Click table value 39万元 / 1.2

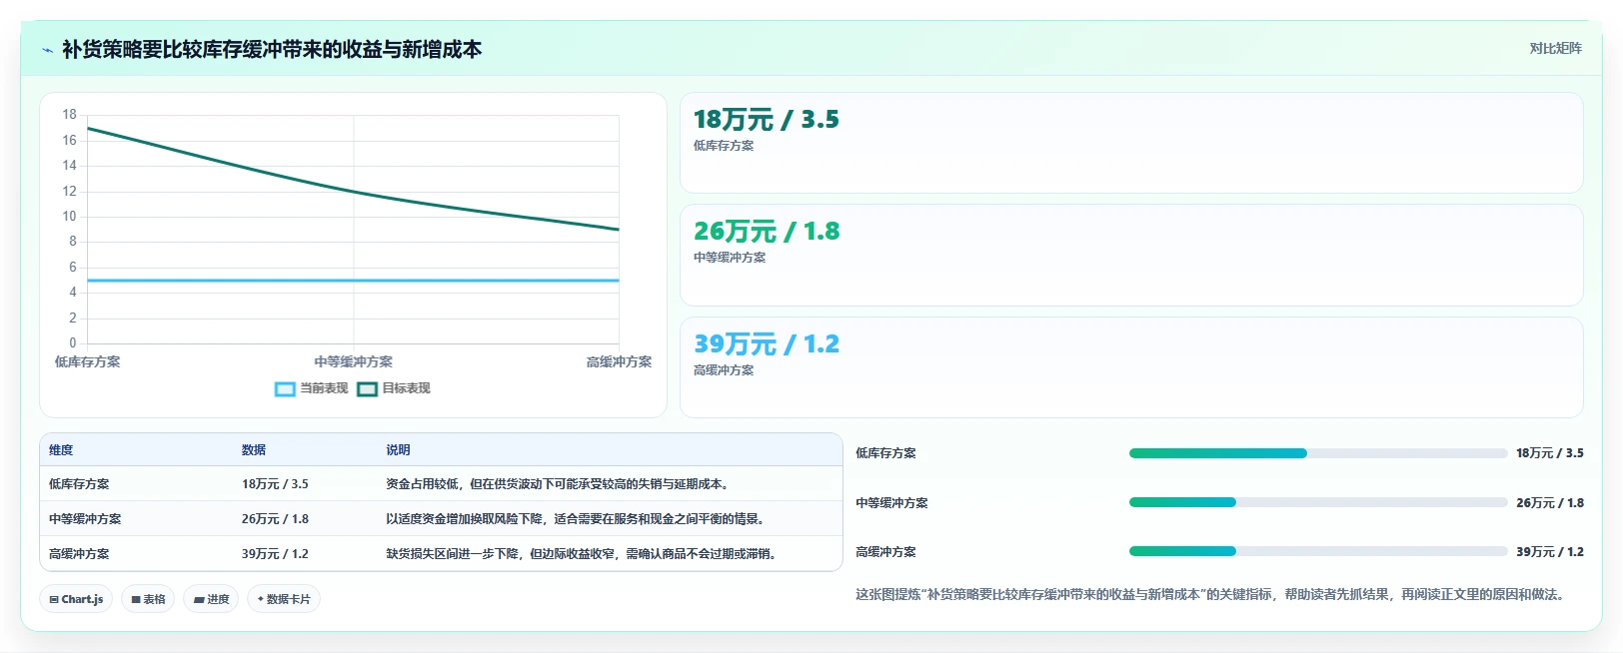click(275, 554)
